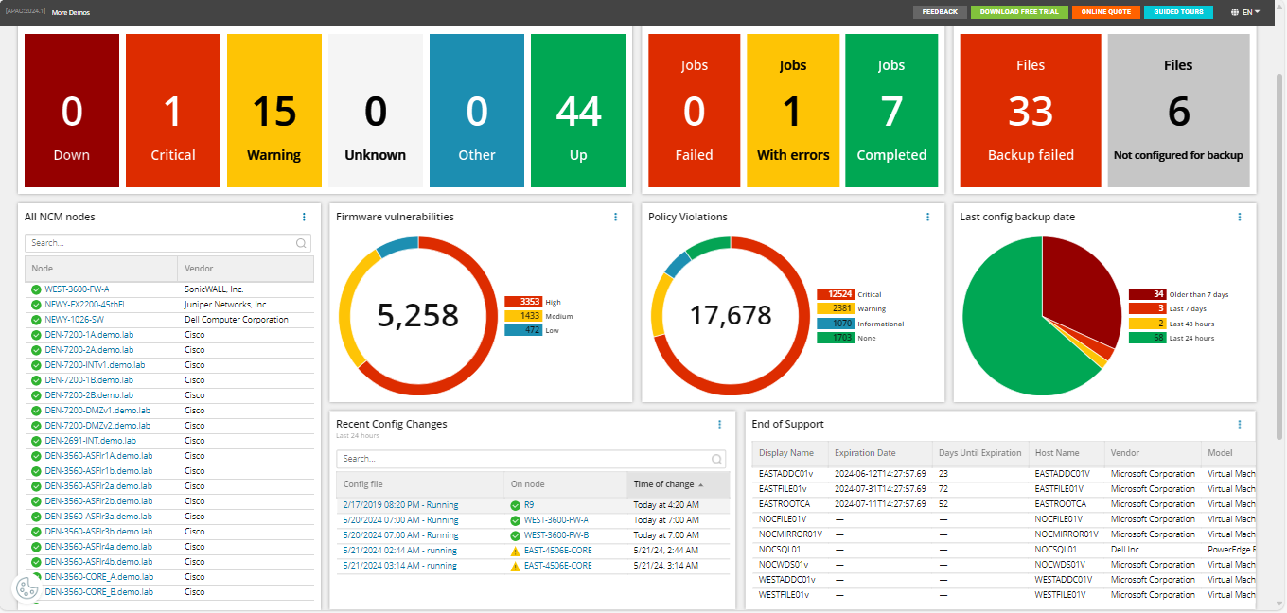Focus Recent Config Changes search field
Image resolution: width=1287 pixels, height=613 pixels.
(531, 459)
